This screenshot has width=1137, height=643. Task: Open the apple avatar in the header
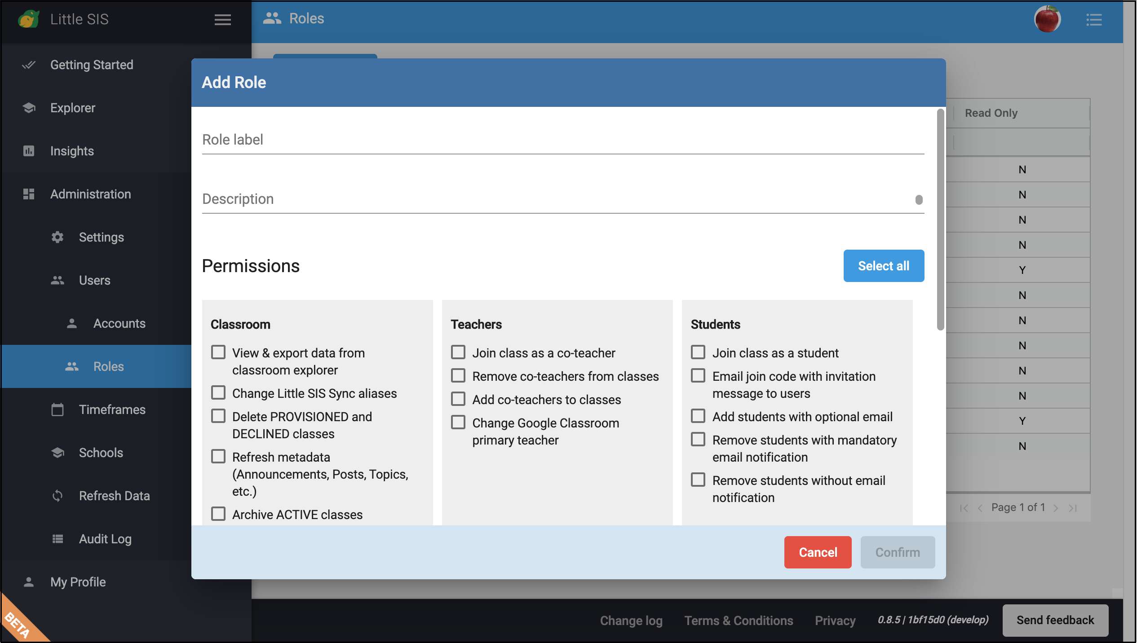click(1048, 19)
